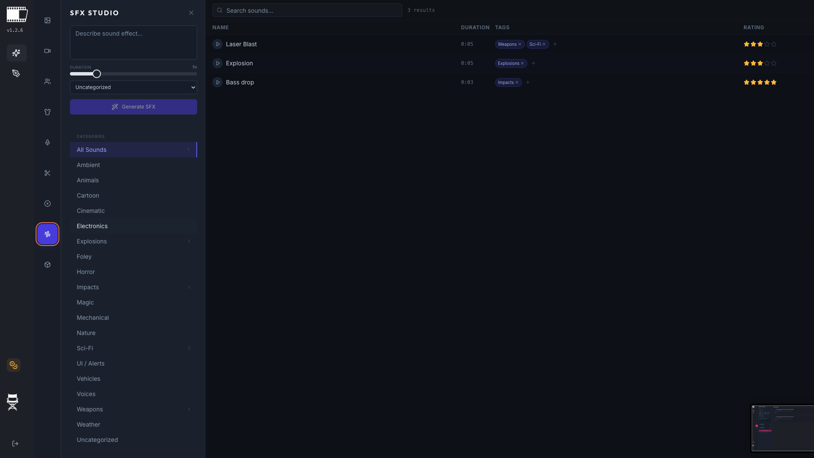Click the Search sounds field

click(307, 10)
